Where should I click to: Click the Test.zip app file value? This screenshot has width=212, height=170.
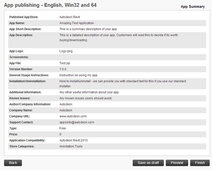click(x=65, y=63)
